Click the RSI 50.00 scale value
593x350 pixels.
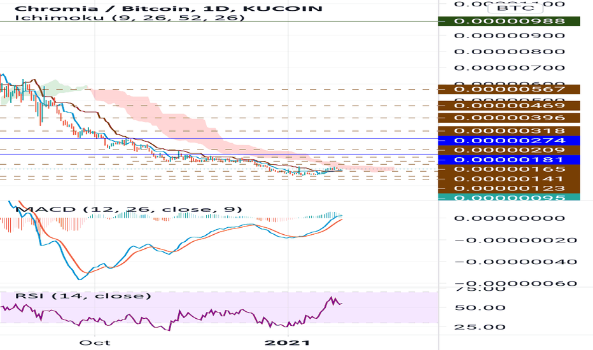pyautogui.click(x=480, y=307)
